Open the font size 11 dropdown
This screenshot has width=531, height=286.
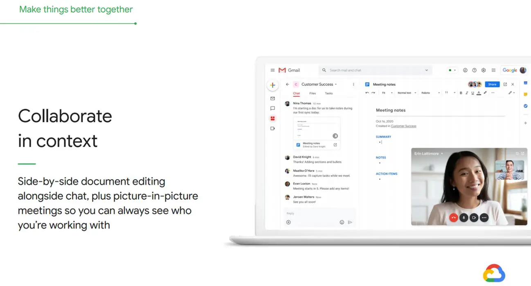coord(450,93)
